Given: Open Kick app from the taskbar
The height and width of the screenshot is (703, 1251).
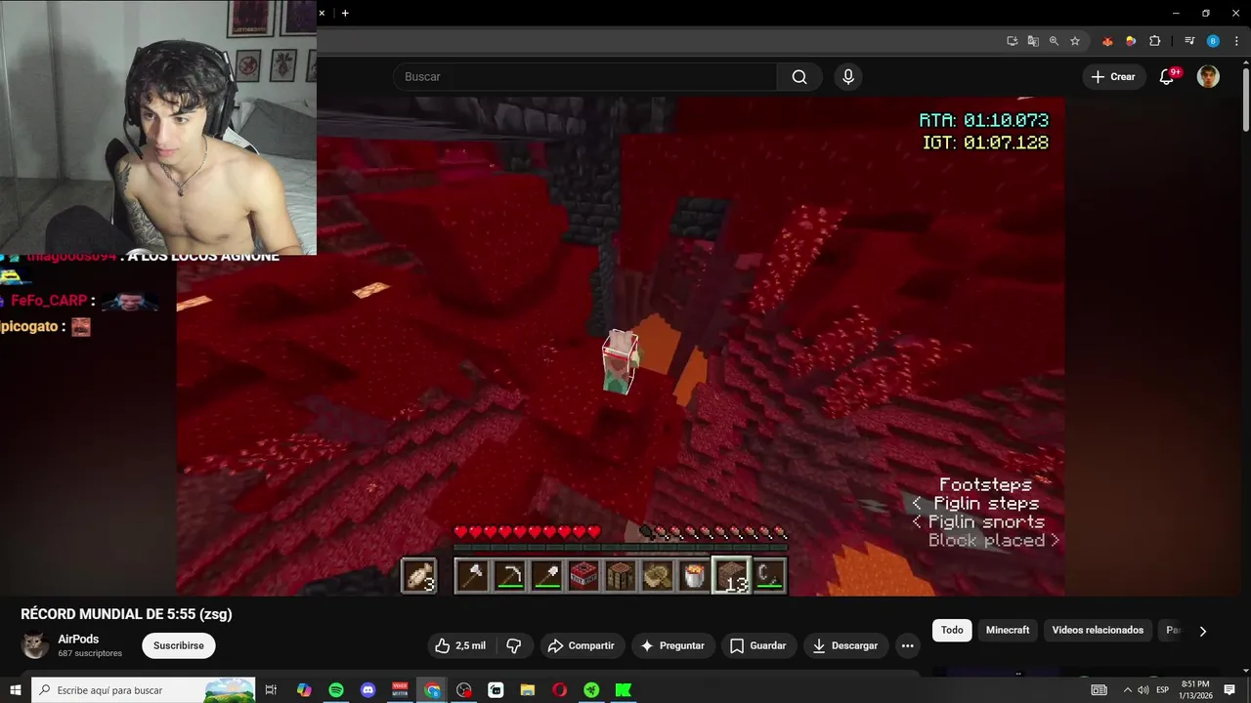Looking at the screenshot, I should pos(623,690).
